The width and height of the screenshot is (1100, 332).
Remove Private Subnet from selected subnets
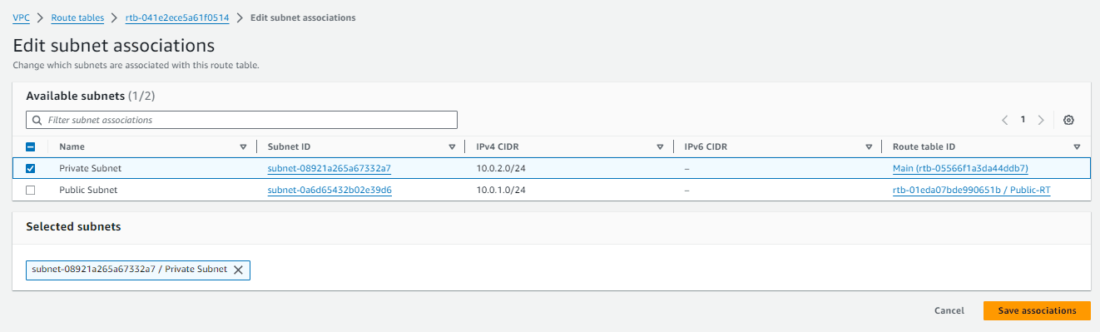pos(238,270)
